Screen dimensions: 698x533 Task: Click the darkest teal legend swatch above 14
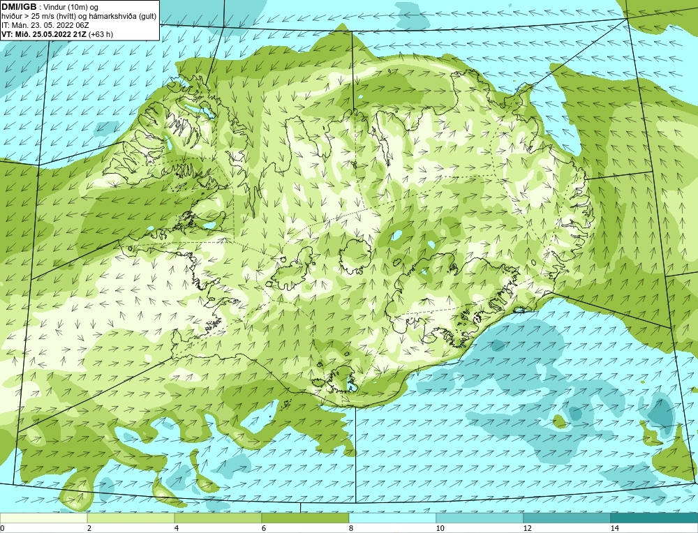click(655, 518)
